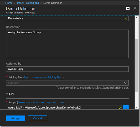
Task: Open the Standard pricing tier combo box
Action: click(67, 83)
